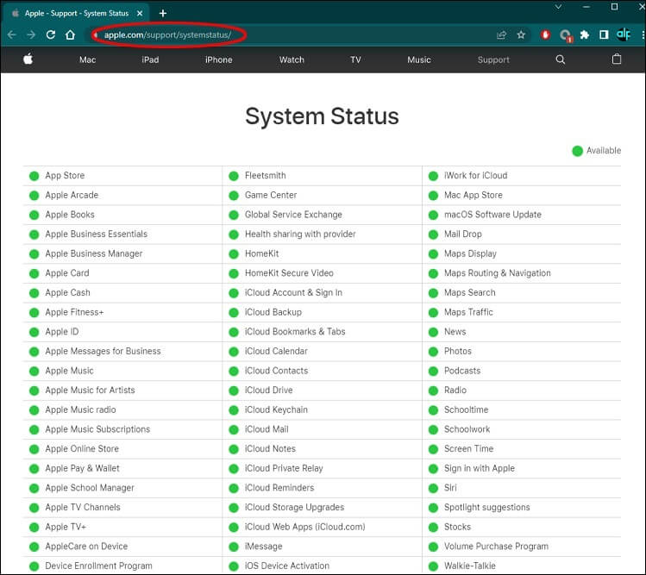
Task: Open the Support menu item
Action: pos(493,59)
